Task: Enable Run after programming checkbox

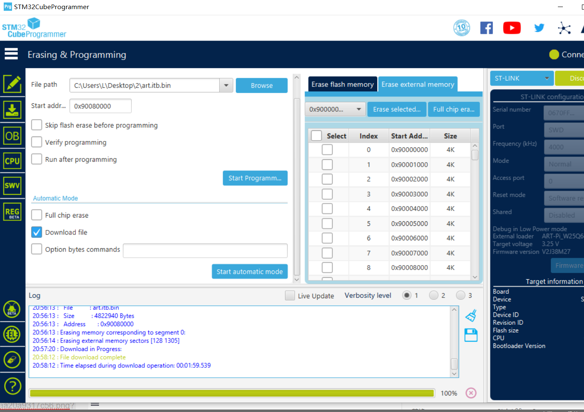Action: [x=36, y=159]
